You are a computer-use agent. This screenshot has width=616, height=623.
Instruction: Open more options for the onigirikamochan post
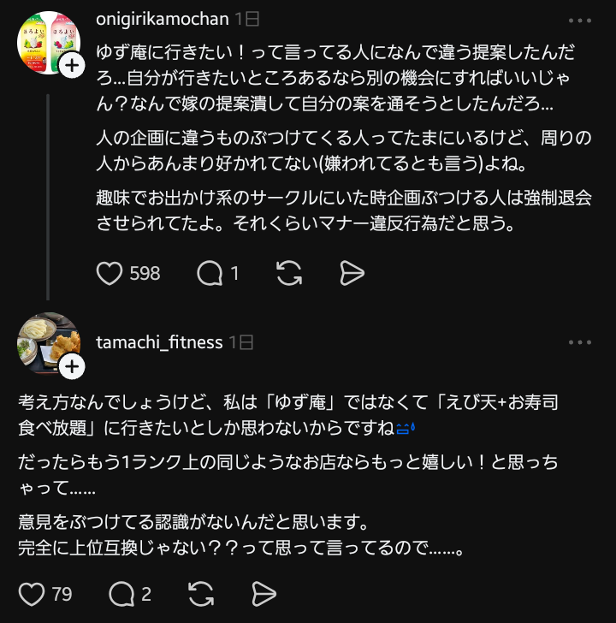(x=580, y=20)
